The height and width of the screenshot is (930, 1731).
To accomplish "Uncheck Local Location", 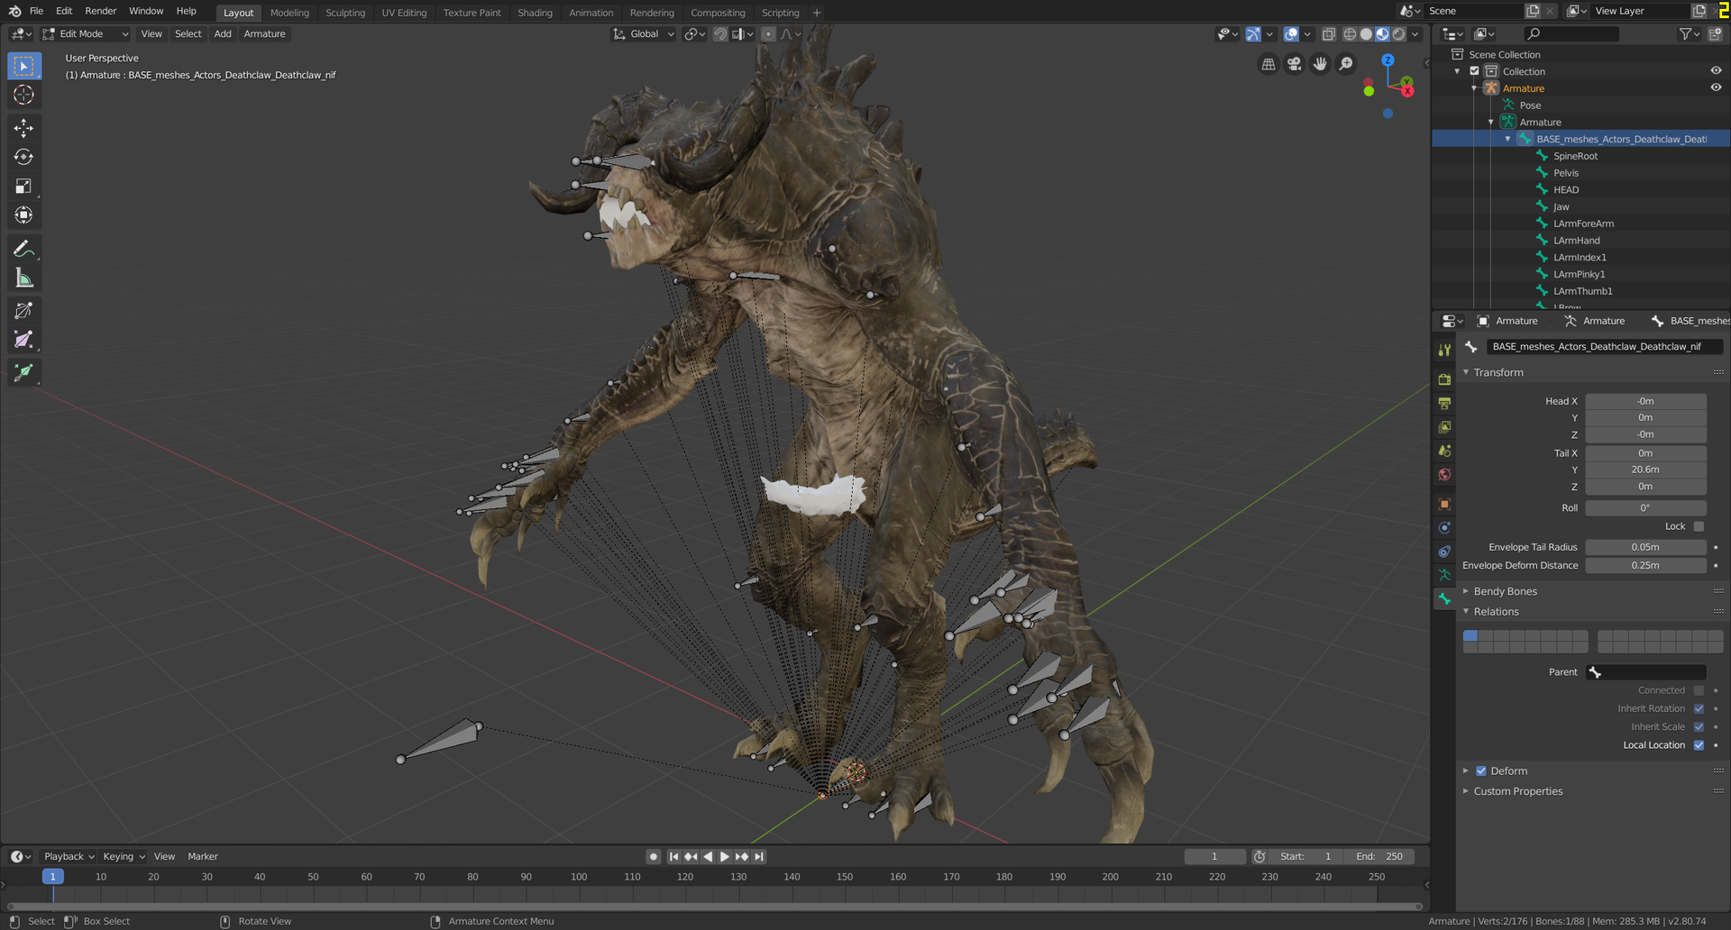I will (1699, 745).
